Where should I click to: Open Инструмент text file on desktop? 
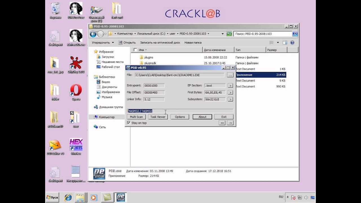[76, 174]
